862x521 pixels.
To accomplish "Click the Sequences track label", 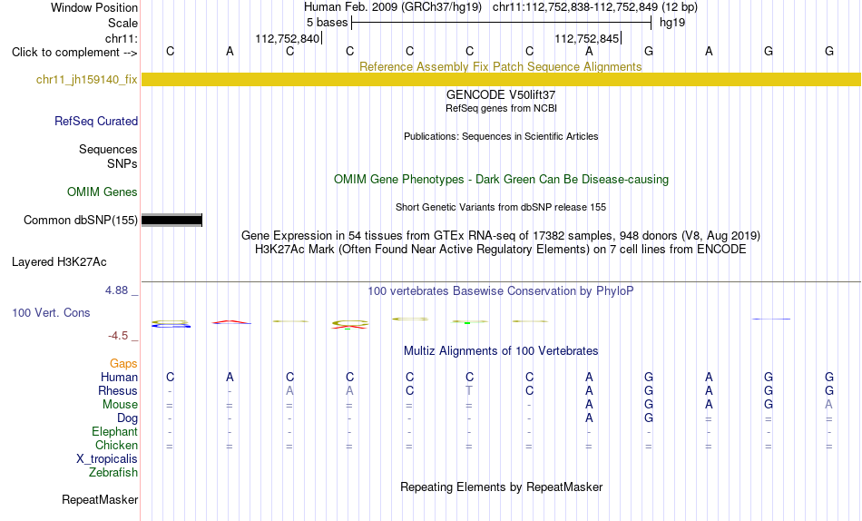I will (108, 149).
